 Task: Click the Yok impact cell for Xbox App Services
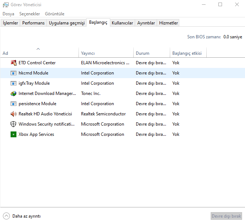tap(176, 134)
